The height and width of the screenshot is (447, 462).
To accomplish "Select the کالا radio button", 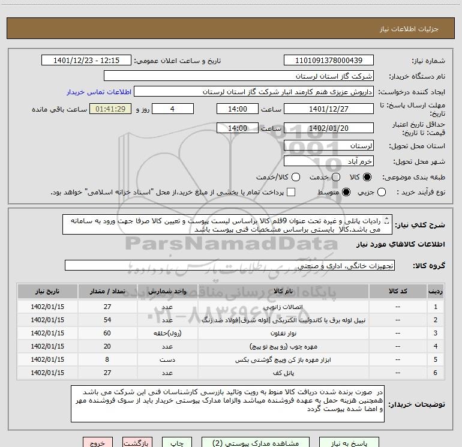I will pos(367,177).
